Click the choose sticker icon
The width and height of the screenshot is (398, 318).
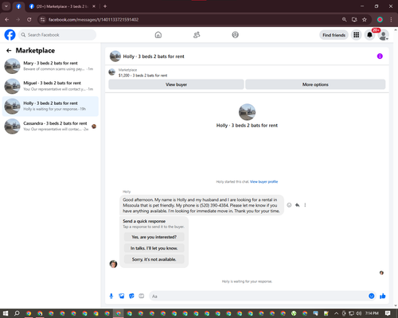[131, 296]
